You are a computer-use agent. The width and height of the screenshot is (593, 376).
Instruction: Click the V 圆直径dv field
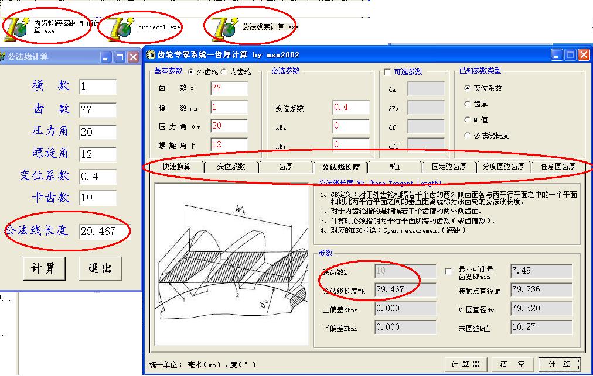coord(541,308)
